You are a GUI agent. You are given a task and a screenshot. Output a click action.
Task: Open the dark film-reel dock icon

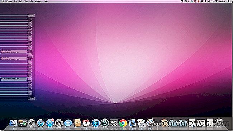(x=59, y=123)
